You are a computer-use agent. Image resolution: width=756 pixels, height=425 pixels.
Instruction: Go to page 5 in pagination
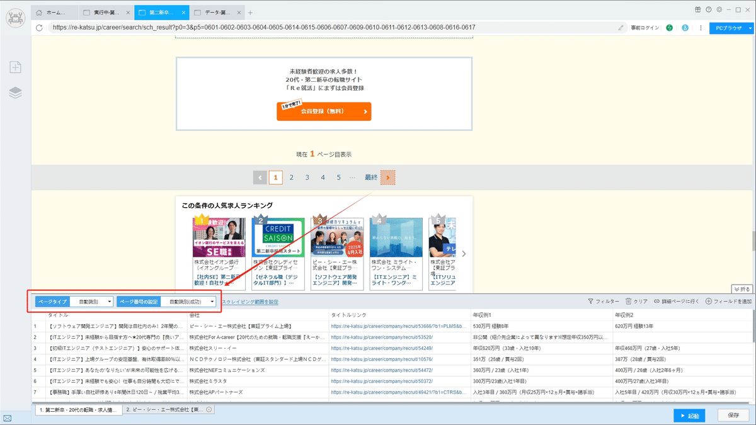(339, 178)
